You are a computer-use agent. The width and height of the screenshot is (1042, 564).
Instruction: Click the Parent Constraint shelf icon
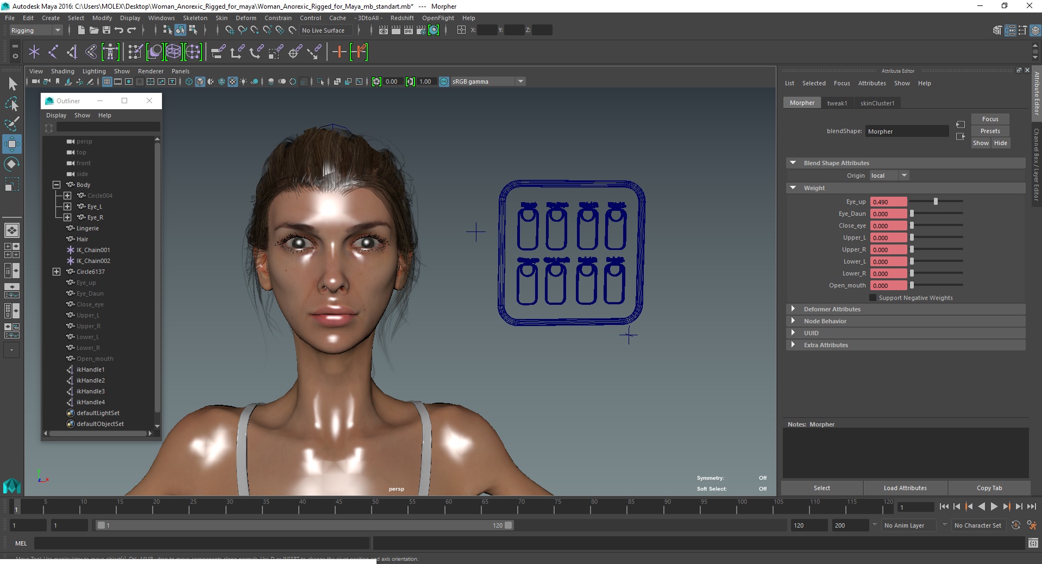click(218, 52)
